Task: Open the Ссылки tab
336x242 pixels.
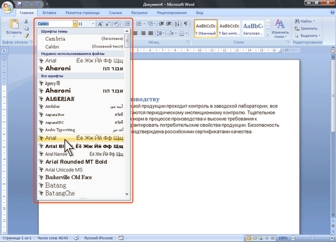Action: coord(115,13)
